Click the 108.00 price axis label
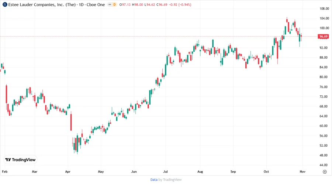This screenshot has width=332, height=184. click(324, 9)
